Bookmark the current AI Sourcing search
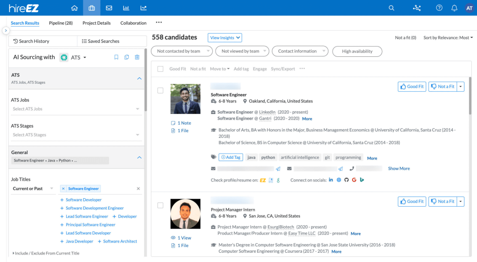Viewport: 477px width, 262px height. tap(116, 57)
